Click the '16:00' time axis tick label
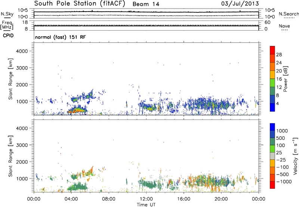Image resolution: width=299 pixels, height=207 pixels. point(184,199)
